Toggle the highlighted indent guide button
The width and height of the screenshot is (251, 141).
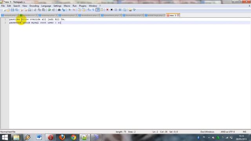tap(98, 10)
